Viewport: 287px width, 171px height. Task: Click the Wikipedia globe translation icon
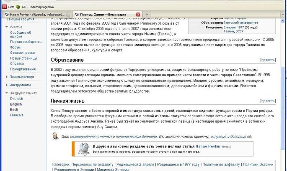(x=84, y=149)
